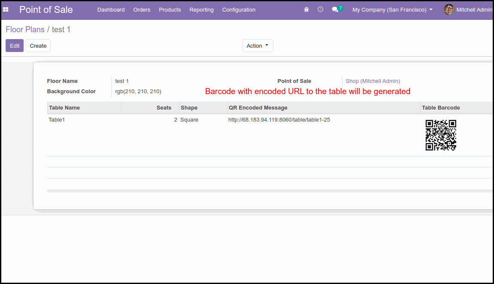
Task: Click the Table Barcode column header
Action: coord(457,107)
